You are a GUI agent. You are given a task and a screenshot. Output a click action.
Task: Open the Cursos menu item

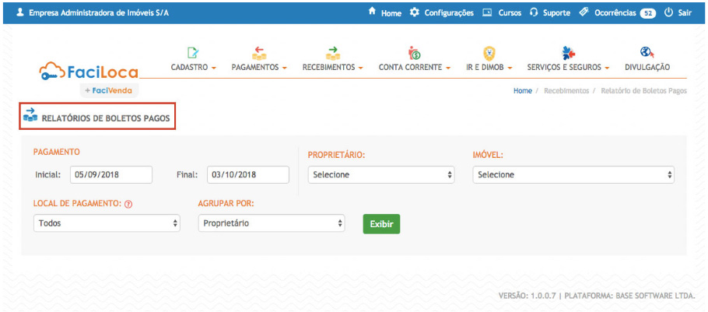pos(502,13)
